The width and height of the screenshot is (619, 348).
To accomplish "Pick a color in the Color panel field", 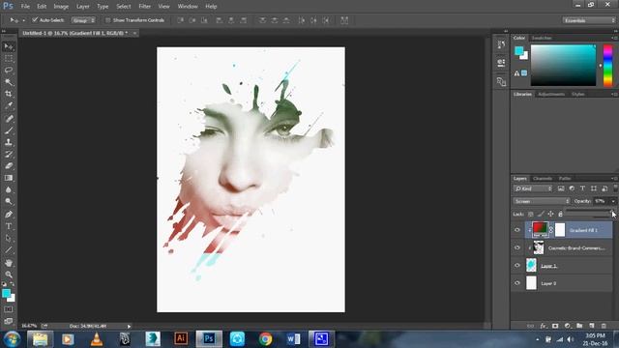I will point(563,65).
